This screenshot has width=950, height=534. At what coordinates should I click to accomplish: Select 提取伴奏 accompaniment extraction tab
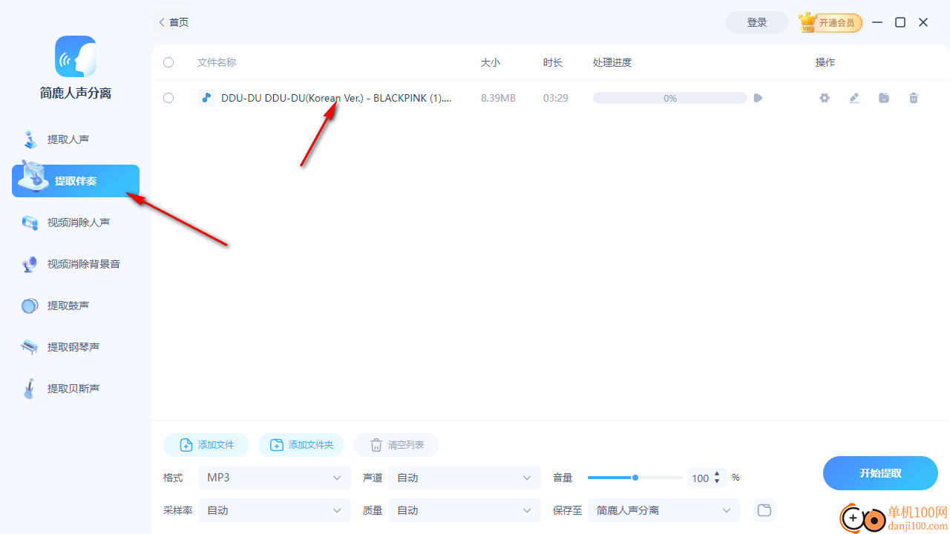(x=76, y=181)
